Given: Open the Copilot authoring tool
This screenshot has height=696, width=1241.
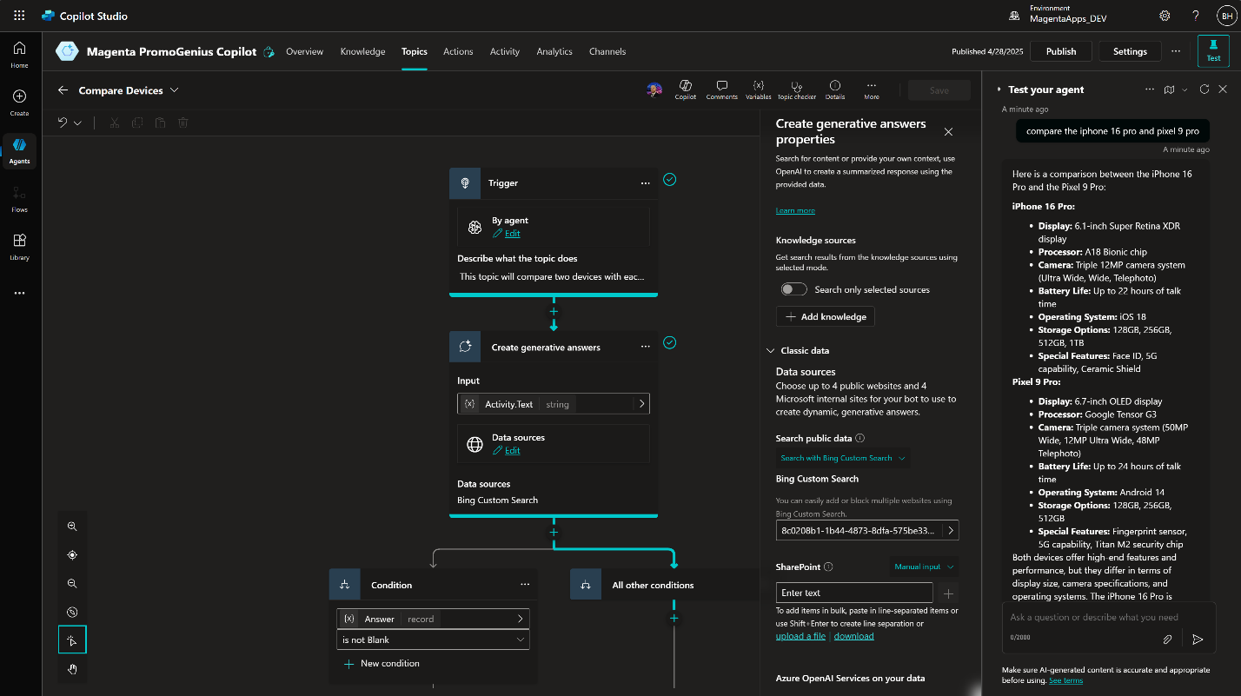Looking at the screenshot, I should (686, 89).
